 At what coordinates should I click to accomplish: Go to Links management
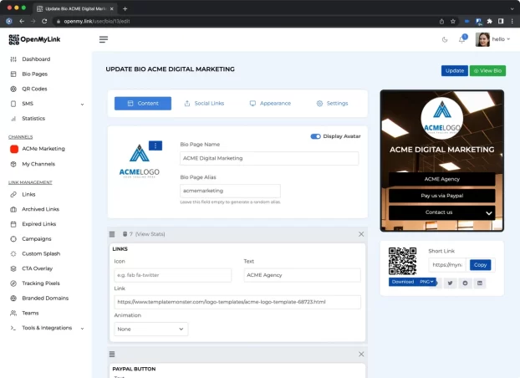coord(28,195)
